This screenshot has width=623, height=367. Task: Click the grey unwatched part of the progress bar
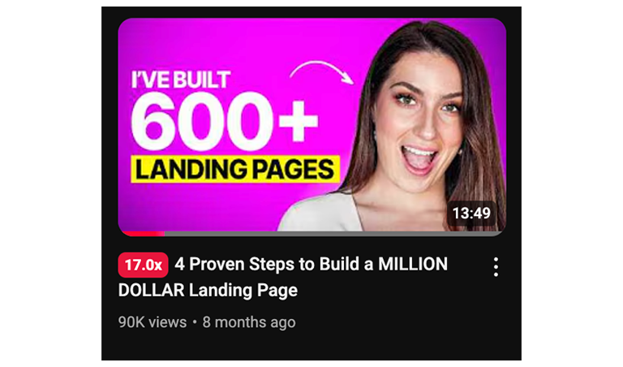pos(333,234)
